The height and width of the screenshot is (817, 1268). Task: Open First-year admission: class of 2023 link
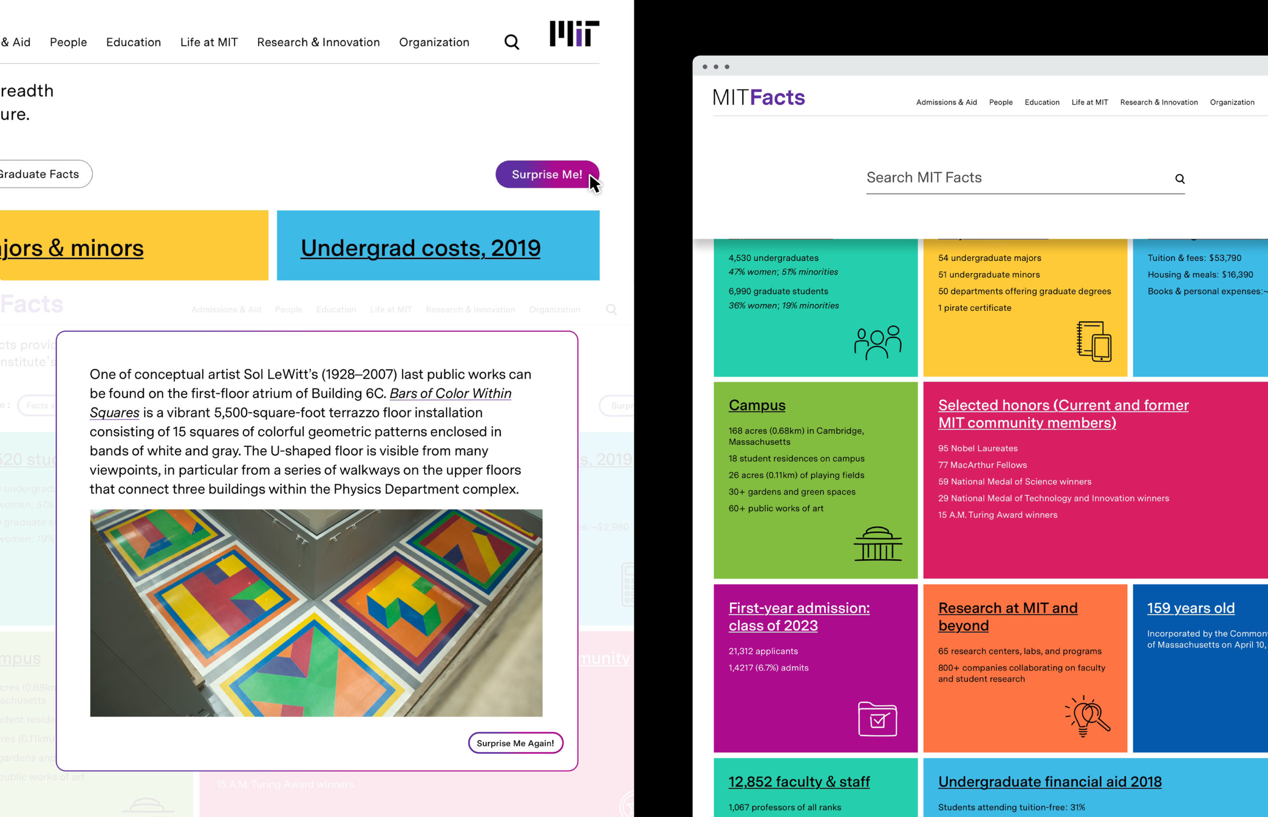point(799,617)
